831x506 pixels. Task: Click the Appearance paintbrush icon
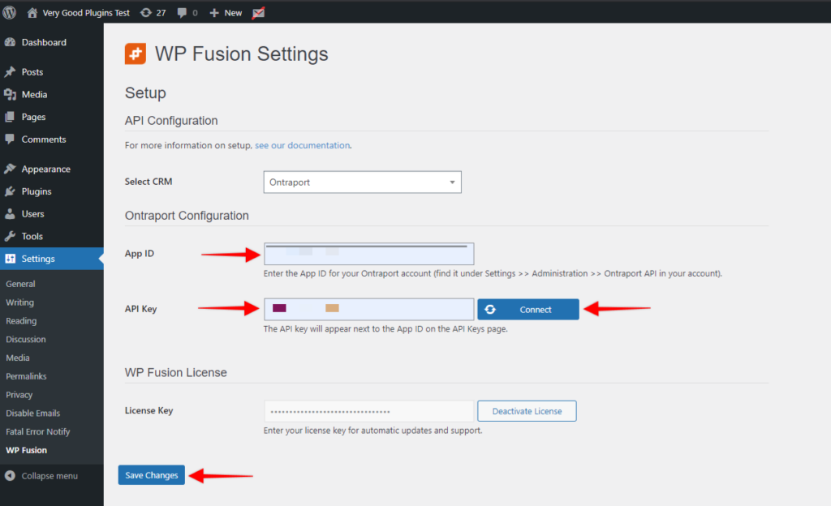click(x=10, y=169)
